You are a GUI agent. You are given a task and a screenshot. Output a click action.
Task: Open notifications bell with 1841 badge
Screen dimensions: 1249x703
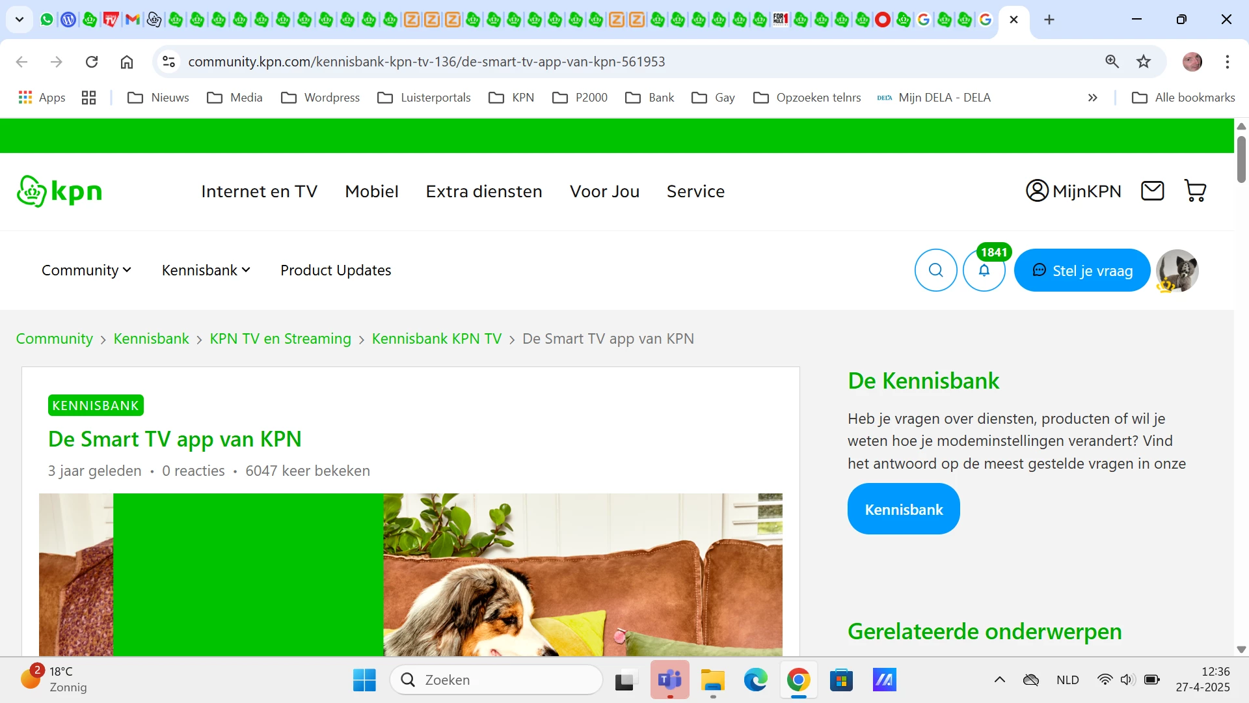(984, 270)
